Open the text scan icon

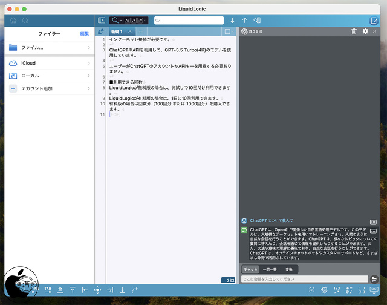(x=312, y=290)
